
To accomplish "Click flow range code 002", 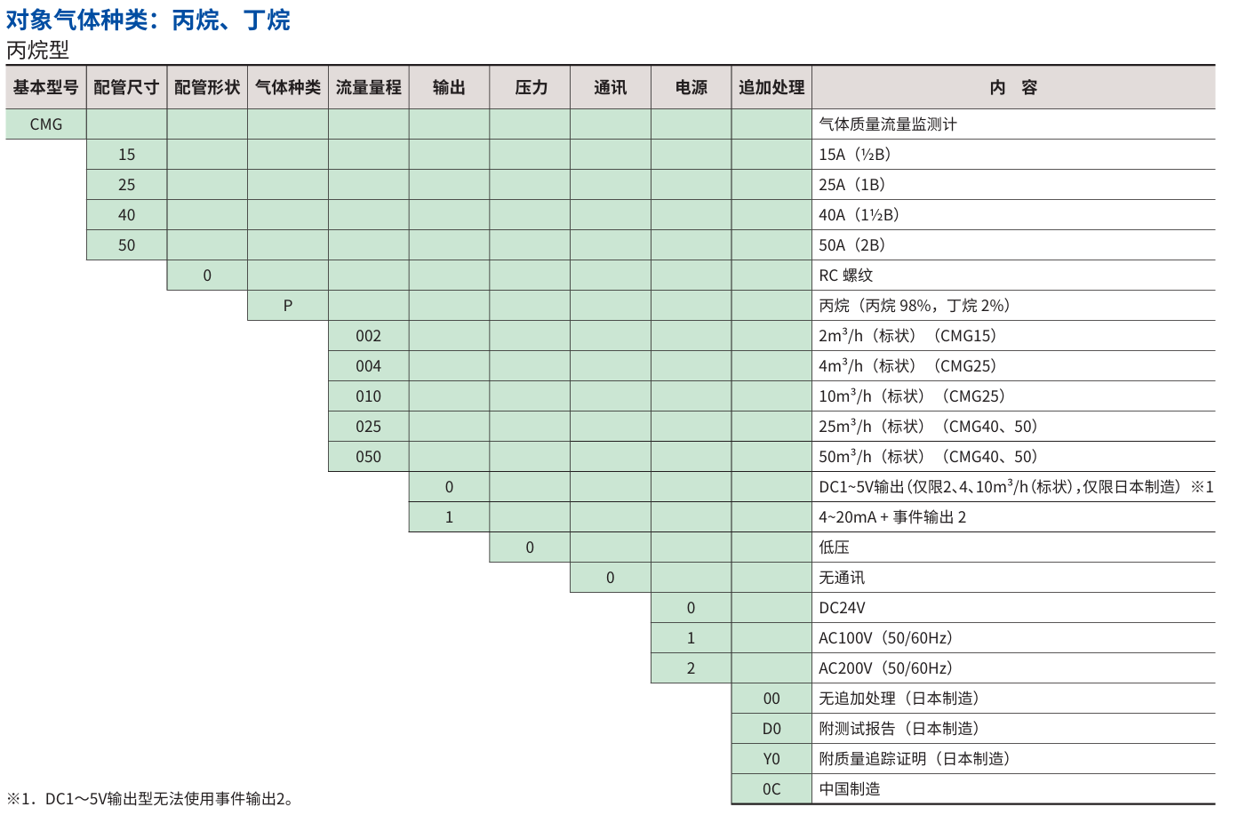I will click(x=368, y=336).
